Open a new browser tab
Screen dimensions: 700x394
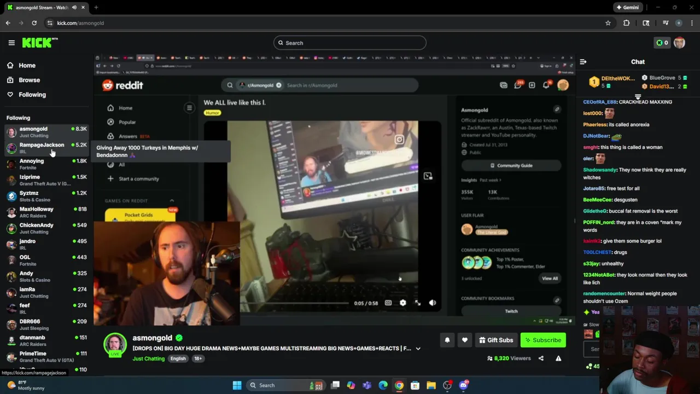coord(96,7)
